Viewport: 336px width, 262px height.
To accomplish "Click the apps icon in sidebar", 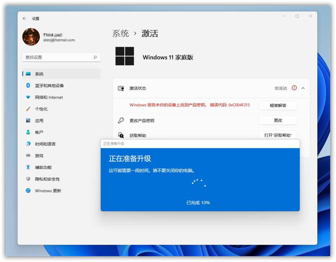I will [28, 121].
